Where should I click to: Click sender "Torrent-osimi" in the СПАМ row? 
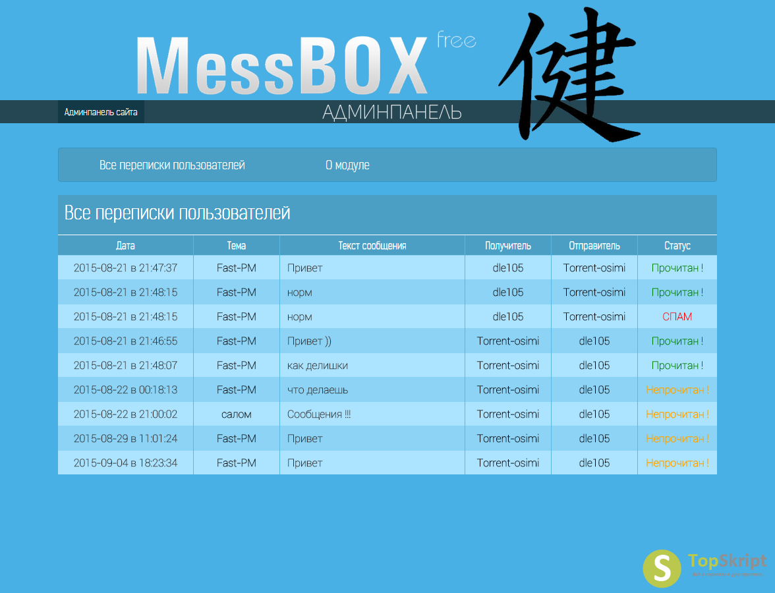coord(594,317)
